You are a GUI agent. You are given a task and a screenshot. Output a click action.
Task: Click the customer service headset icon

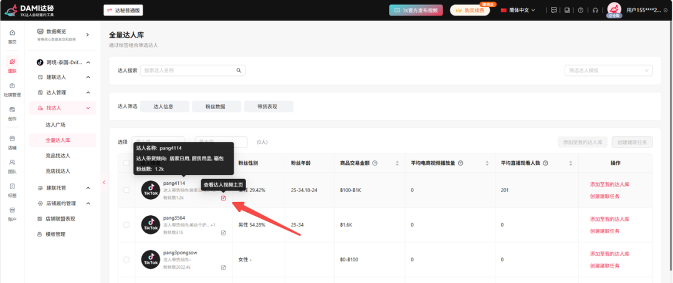tap(595, 11)
